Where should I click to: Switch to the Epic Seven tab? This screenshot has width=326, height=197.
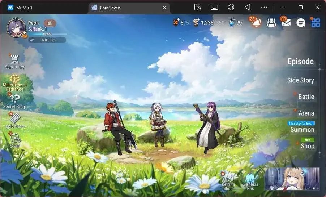pos(129,8)
